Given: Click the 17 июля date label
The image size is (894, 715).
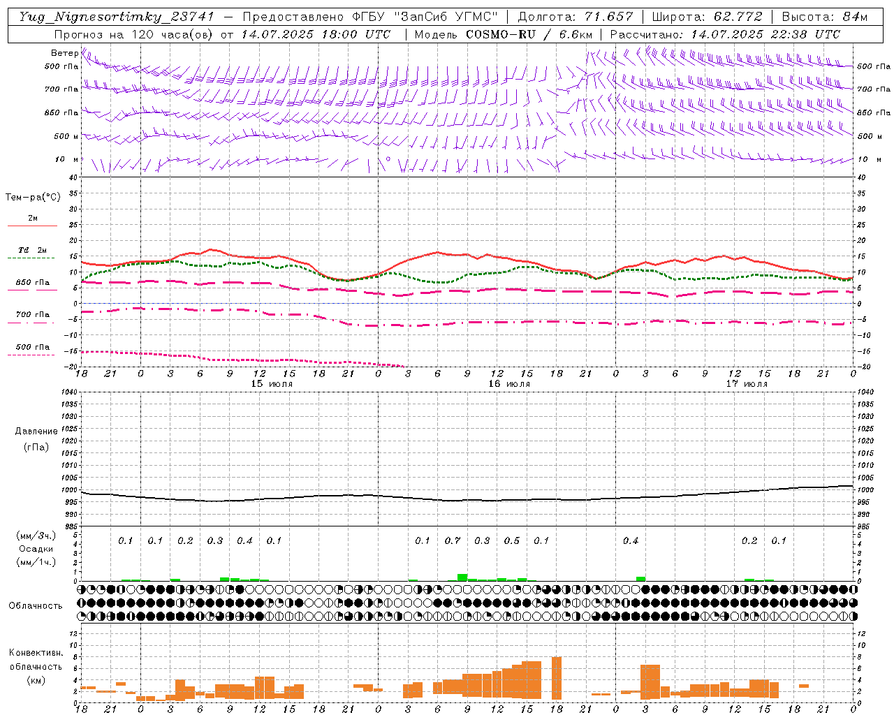Looking at the screenshot, I should point(747,384).
